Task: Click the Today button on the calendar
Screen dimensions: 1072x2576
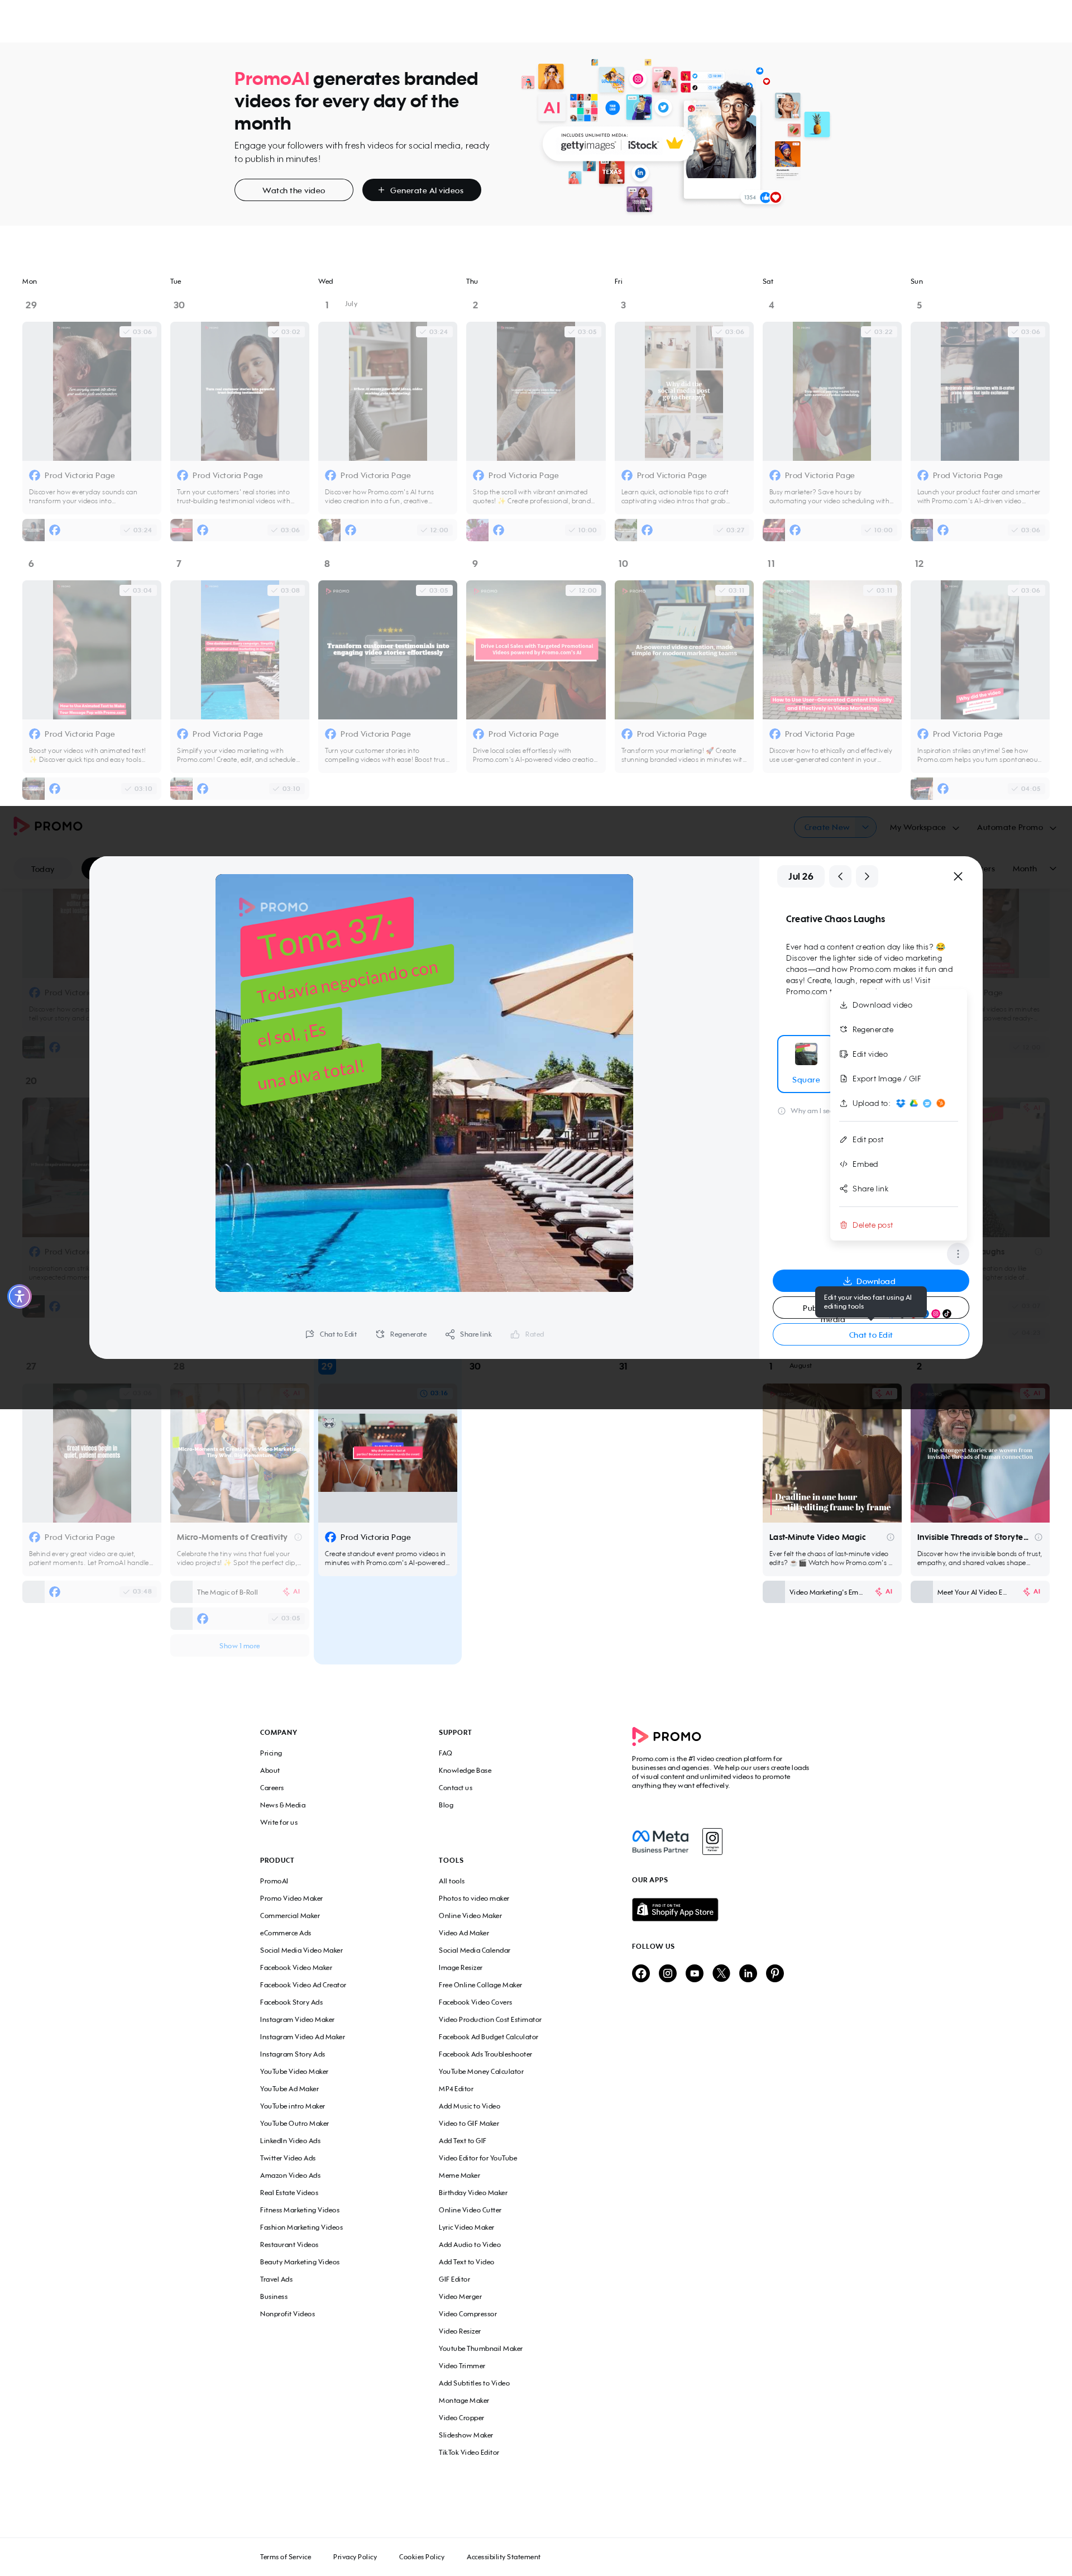Action: click(43, 869)
